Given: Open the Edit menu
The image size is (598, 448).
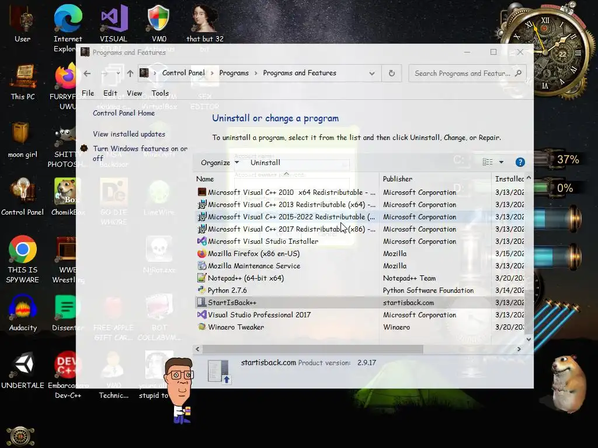Looking at the screenshot, I should (110, 93).
